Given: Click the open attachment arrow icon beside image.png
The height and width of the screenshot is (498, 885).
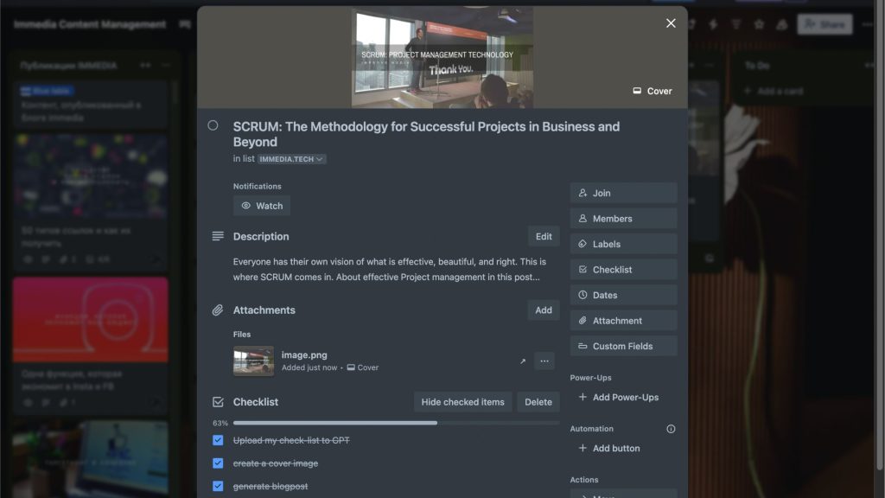Looking at the screenshot, I should click(x=522, y=361).
